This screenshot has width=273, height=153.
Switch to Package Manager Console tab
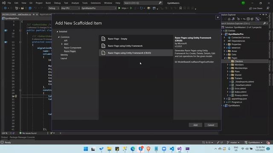tap(22, 137)
